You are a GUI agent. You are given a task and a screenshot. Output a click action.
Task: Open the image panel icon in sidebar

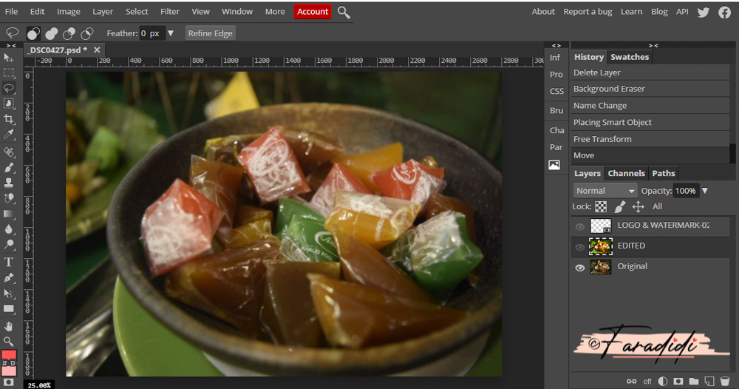pyautogui.click(x=554, y=165)
